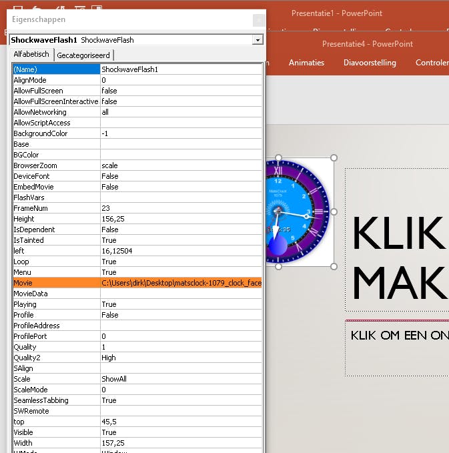The height and width of the screenshot is (453, 449).
Task: Select the MovieData property row
Action: tap(137, 294)
